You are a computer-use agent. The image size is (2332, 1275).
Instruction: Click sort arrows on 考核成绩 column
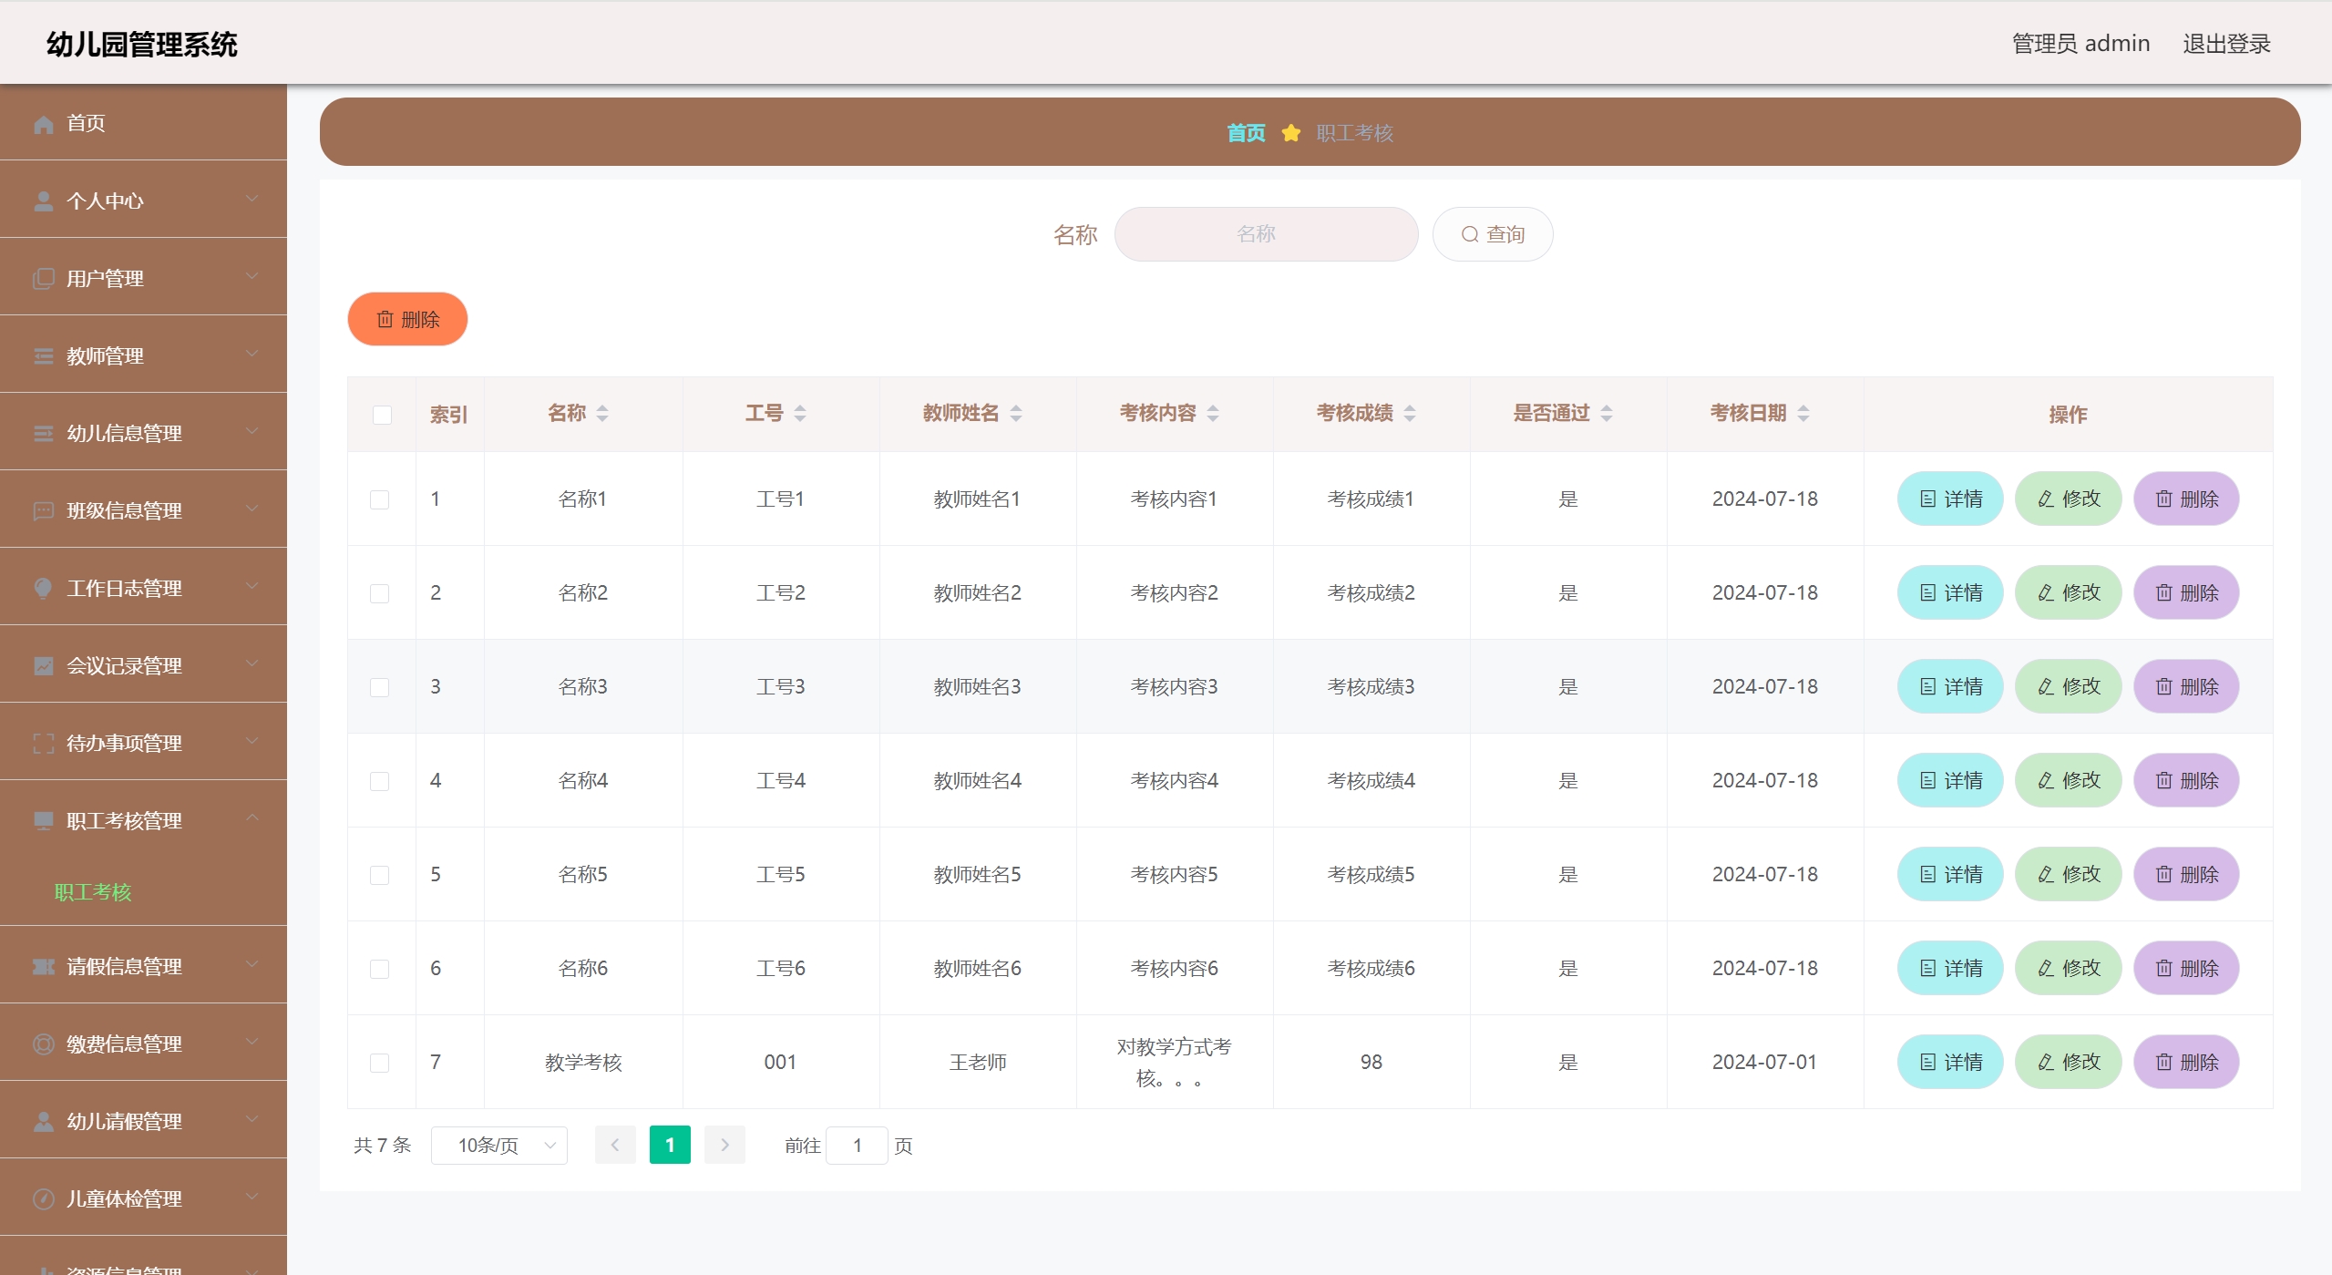tap(1410, 414)
